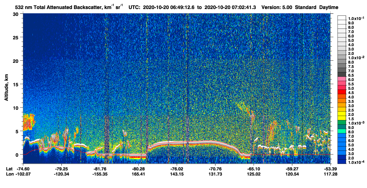This screenshot has width=367, height=188.
Task: Click the darkest gray swatch just above the pink swatches
Action: tap(342, 74)
